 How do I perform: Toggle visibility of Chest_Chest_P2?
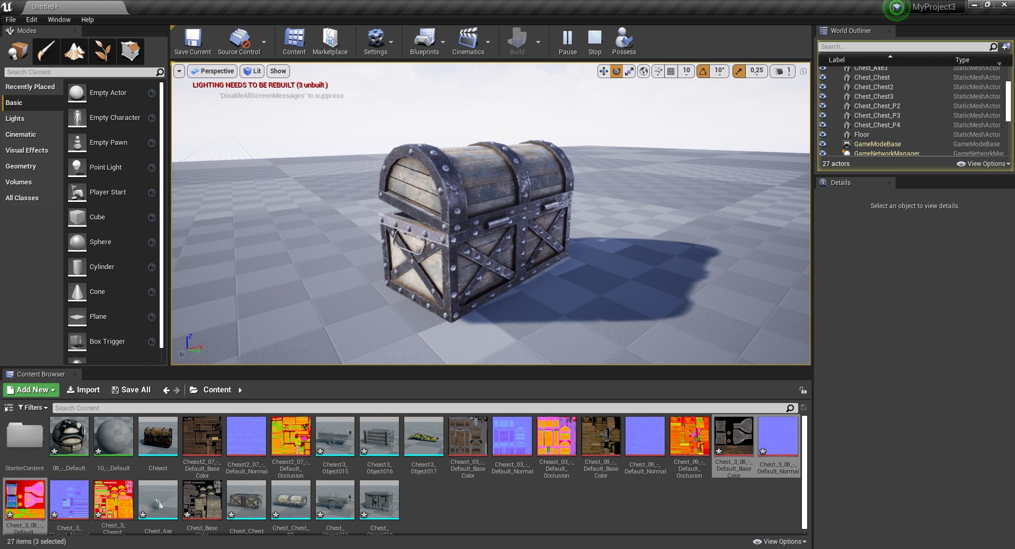coord(823,106)
